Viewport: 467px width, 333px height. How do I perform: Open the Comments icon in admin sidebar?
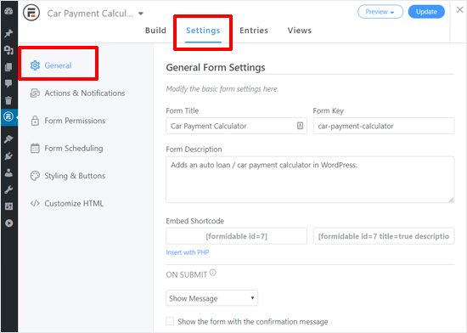(8, 83)
